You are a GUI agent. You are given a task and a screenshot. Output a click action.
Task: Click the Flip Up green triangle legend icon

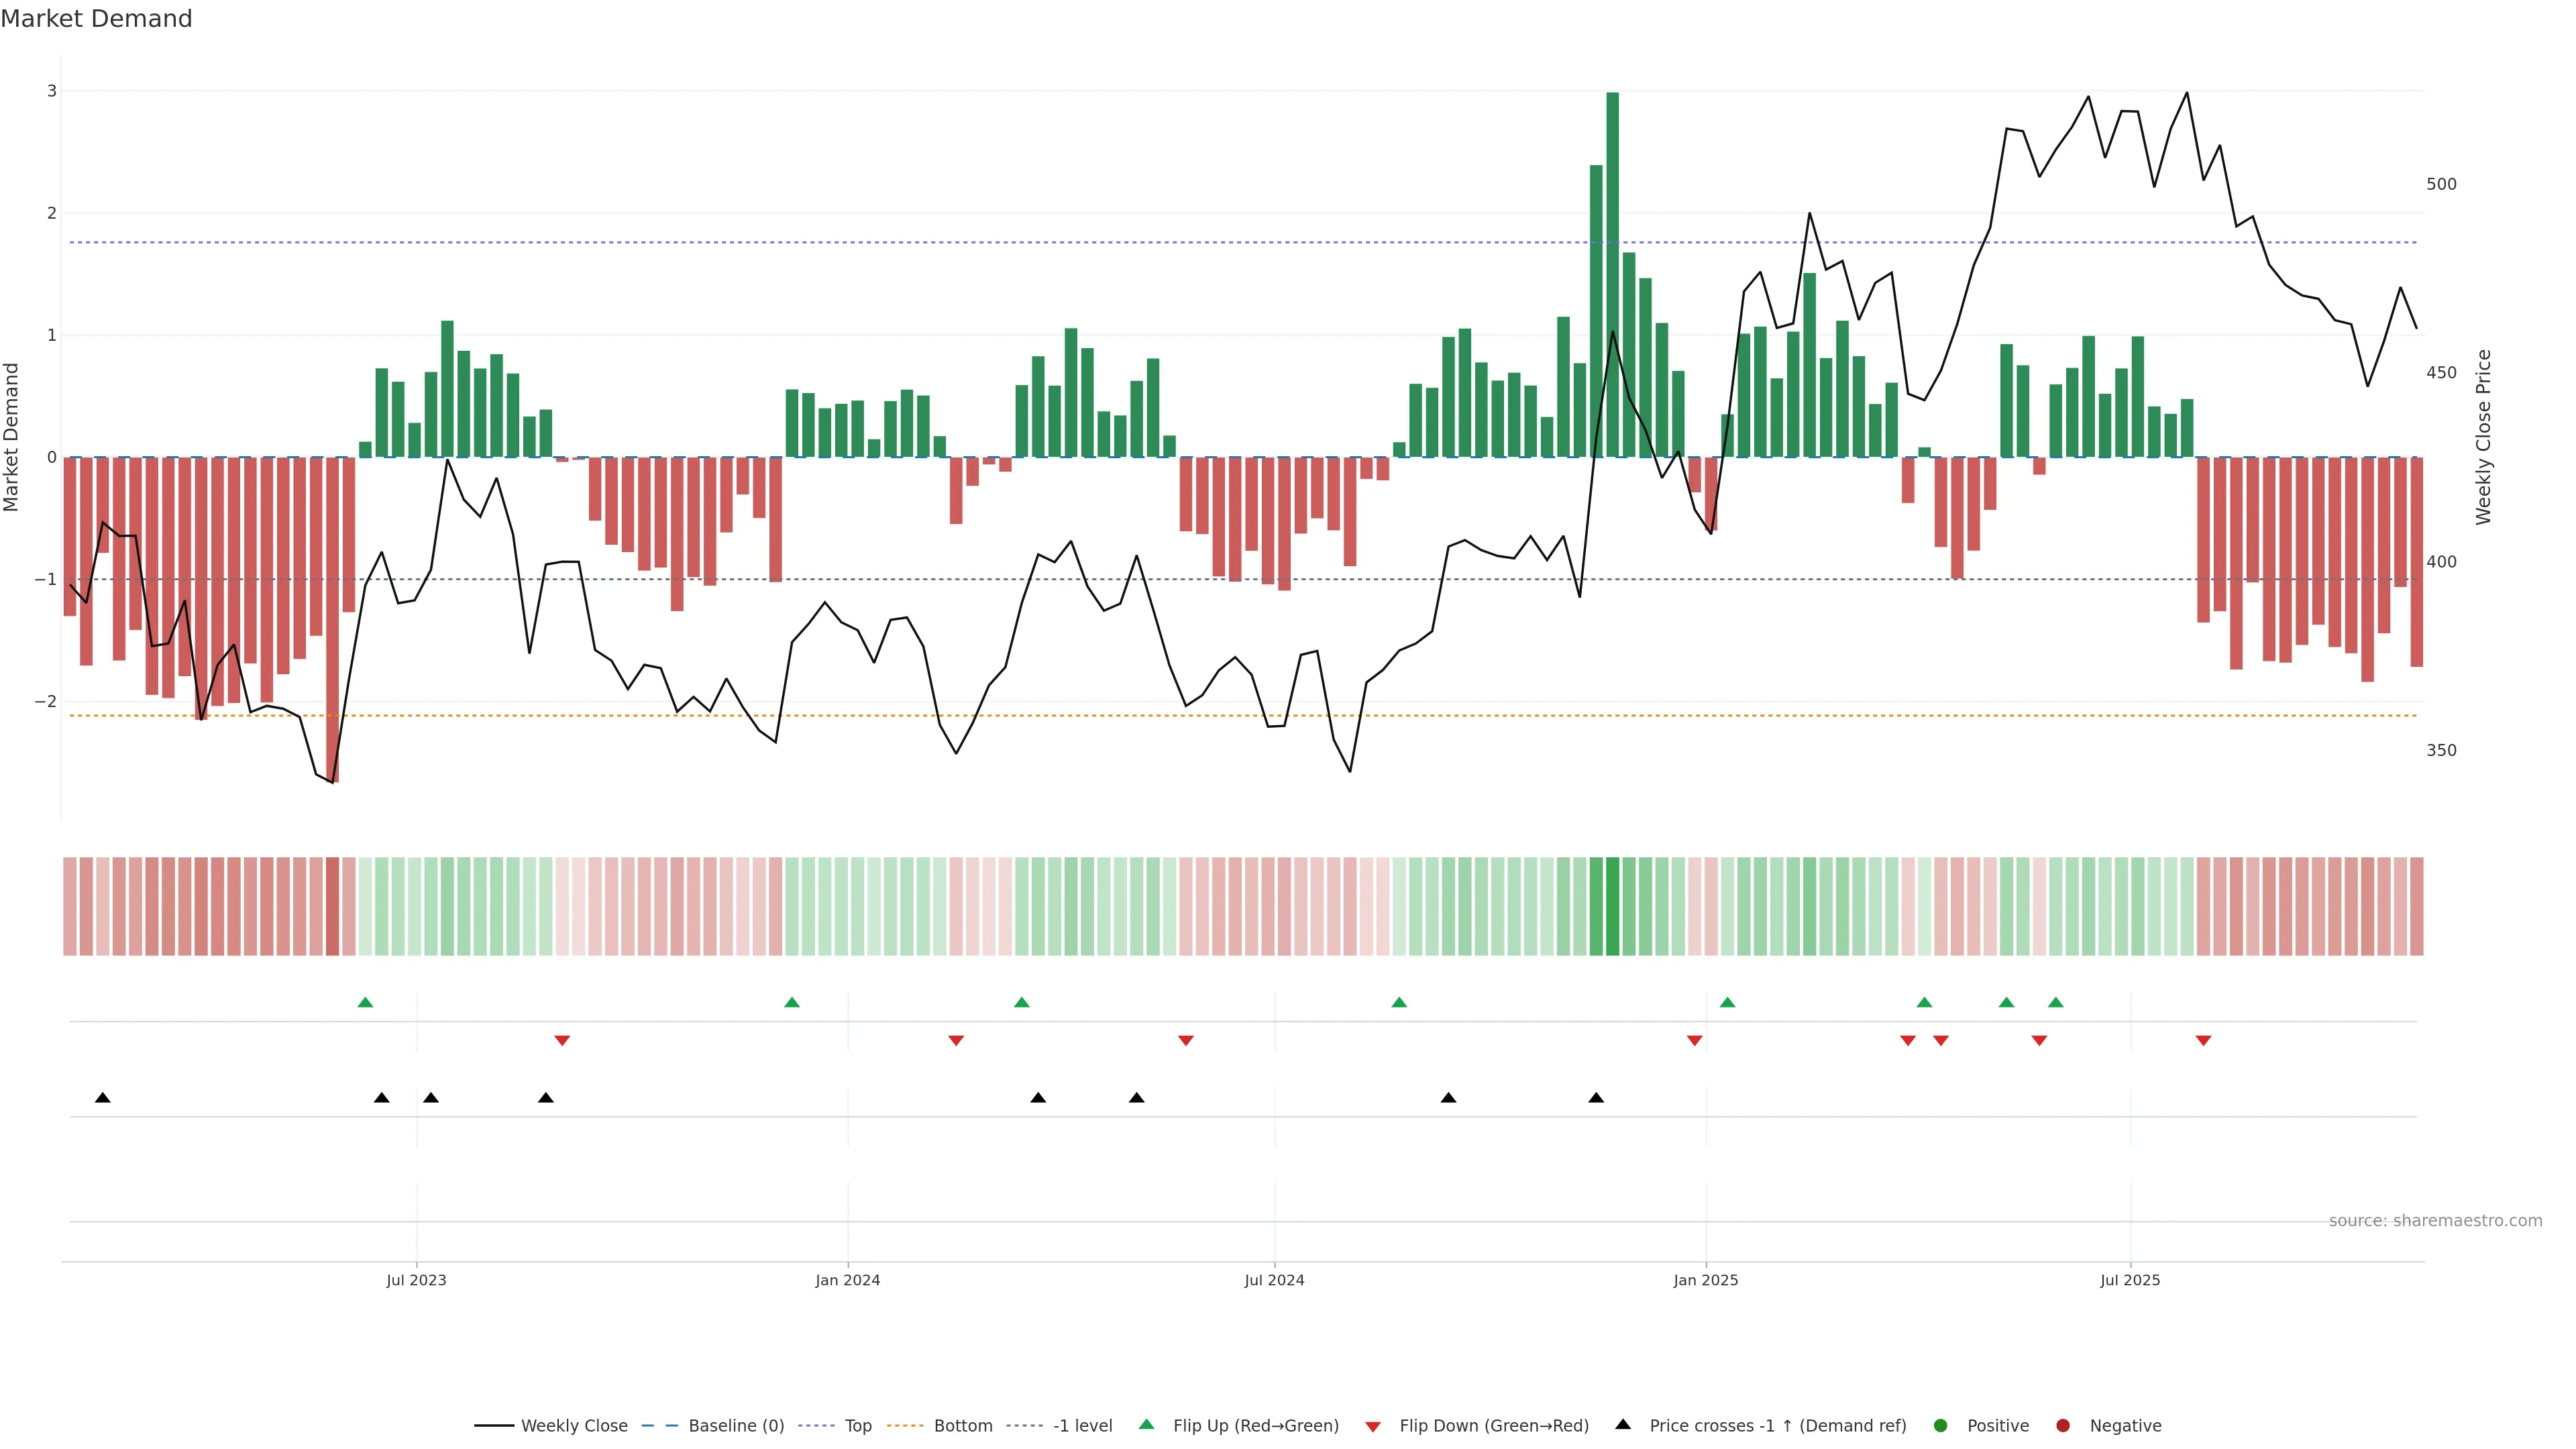pos(1147,1425)
